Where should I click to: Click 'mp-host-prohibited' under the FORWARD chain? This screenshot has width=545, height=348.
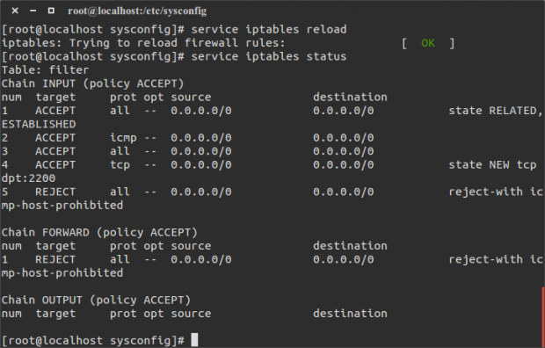point(62,273)
